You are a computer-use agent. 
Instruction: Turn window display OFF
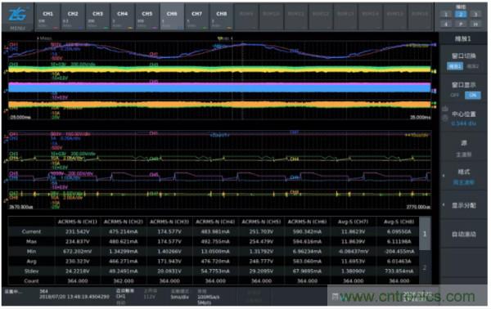454,95
